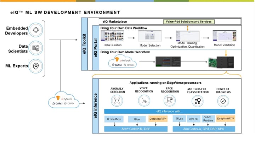Click the Arm Cortex-M, DSP bar

pos(135,129)
